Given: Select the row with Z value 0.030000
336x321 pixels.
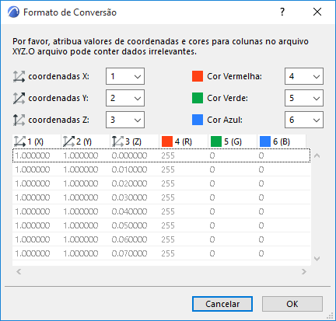Looking at the screenshot, I should 161,197.
